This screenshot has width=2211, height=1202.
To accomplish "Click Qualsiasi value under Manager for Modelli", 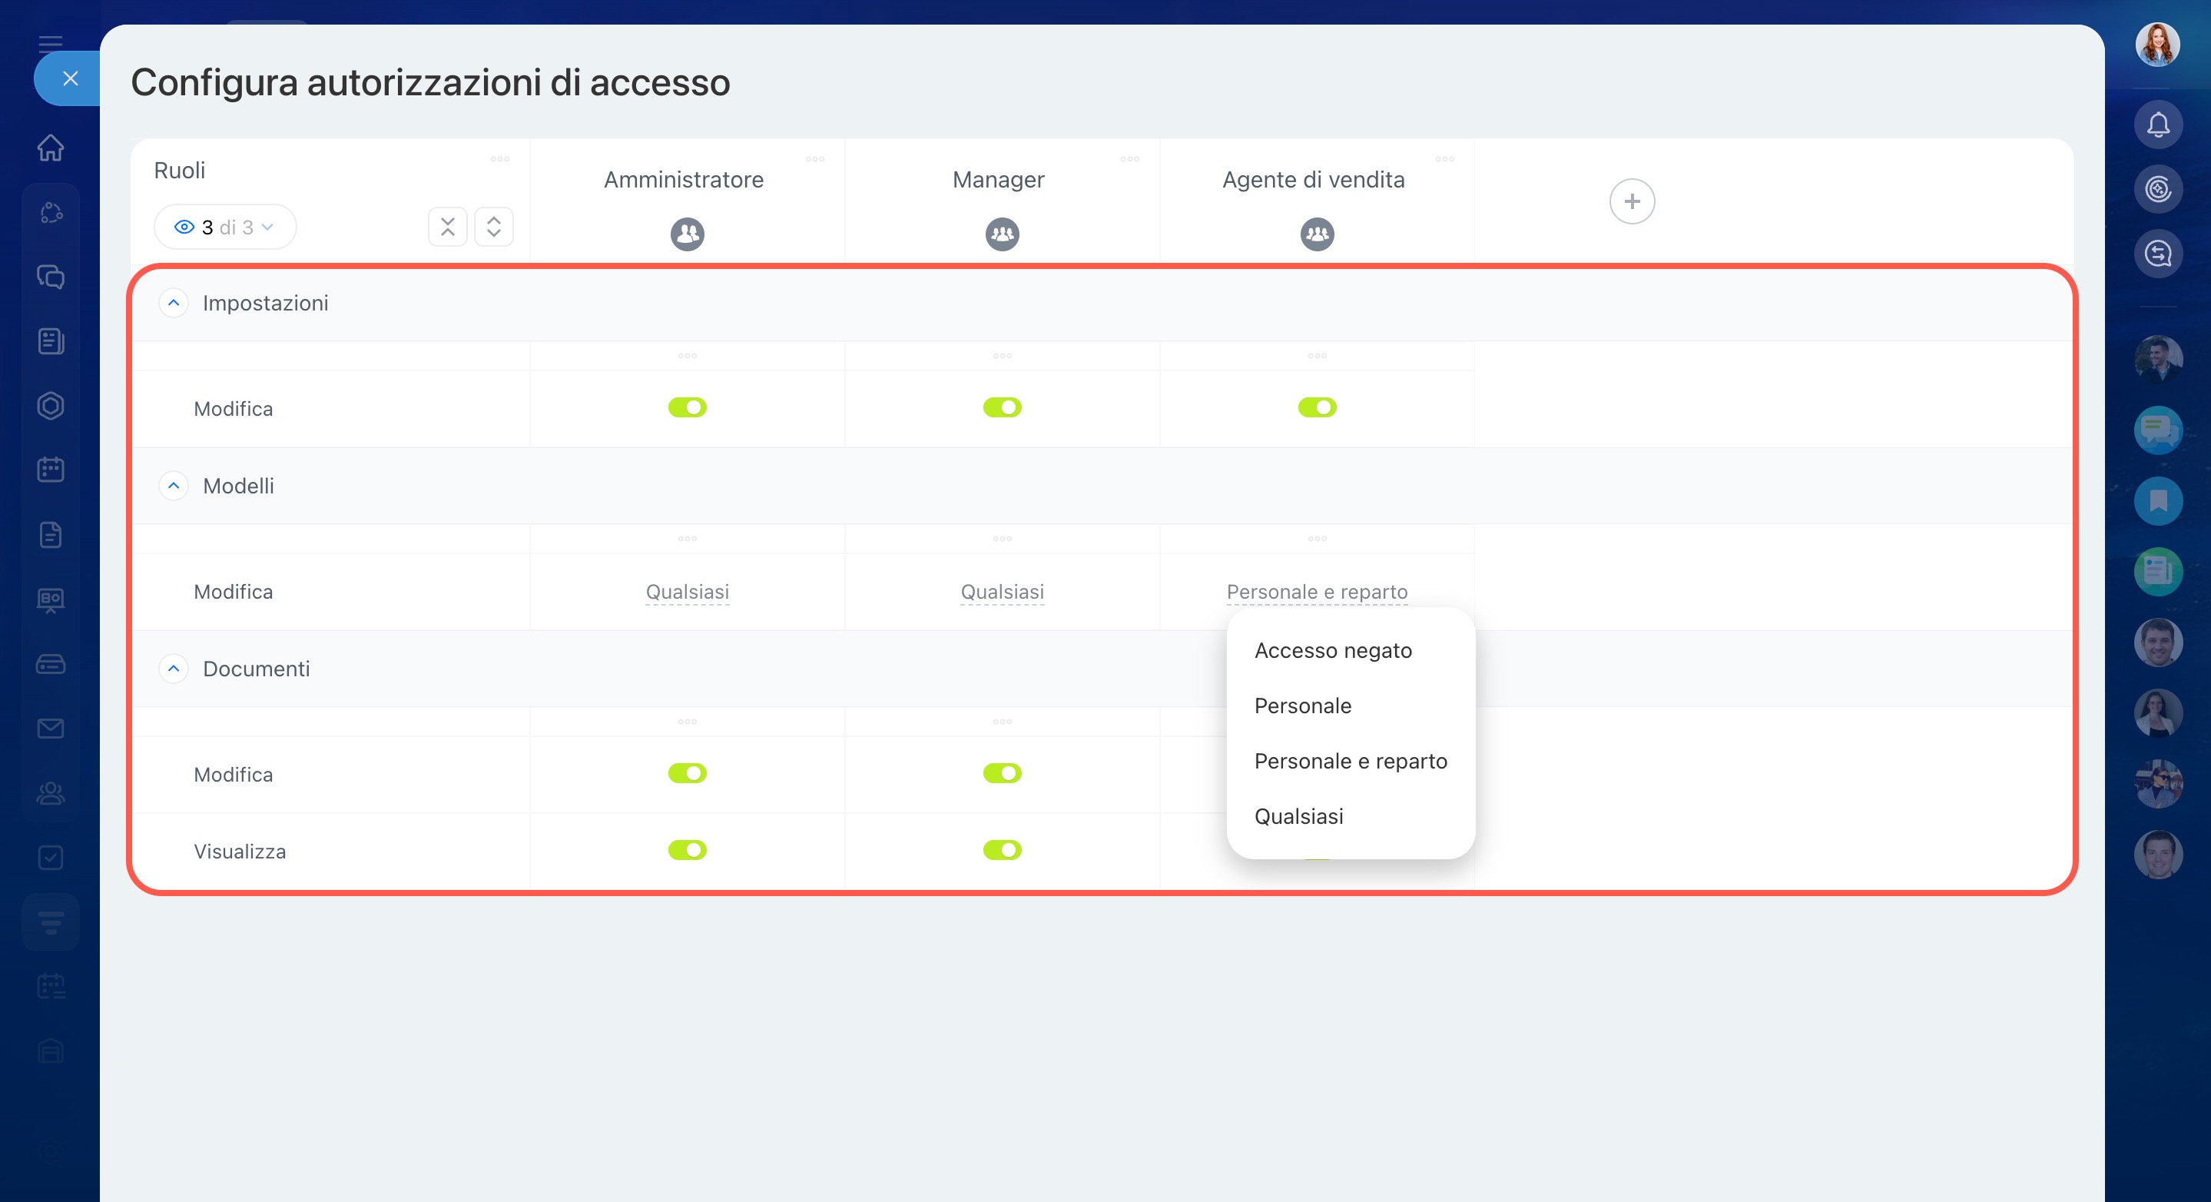I will (x=1002, y=592).
